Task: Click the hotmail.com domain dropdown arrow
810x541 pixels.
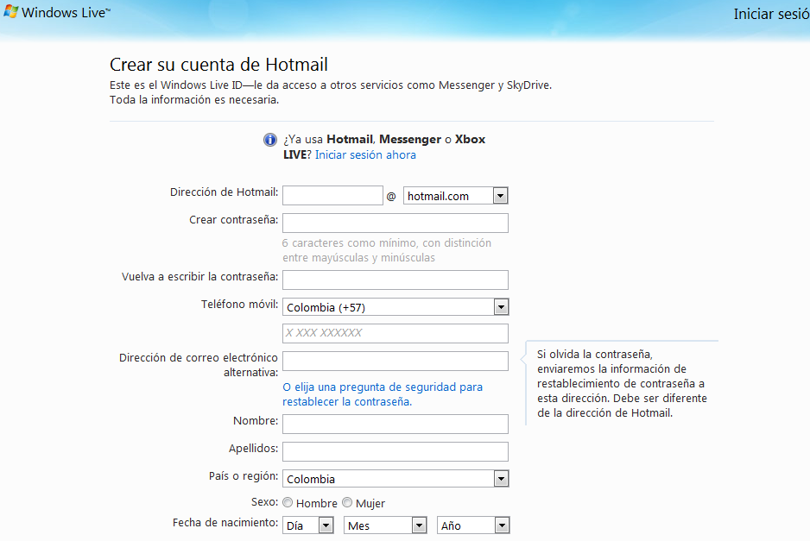Action: point(500,195)
